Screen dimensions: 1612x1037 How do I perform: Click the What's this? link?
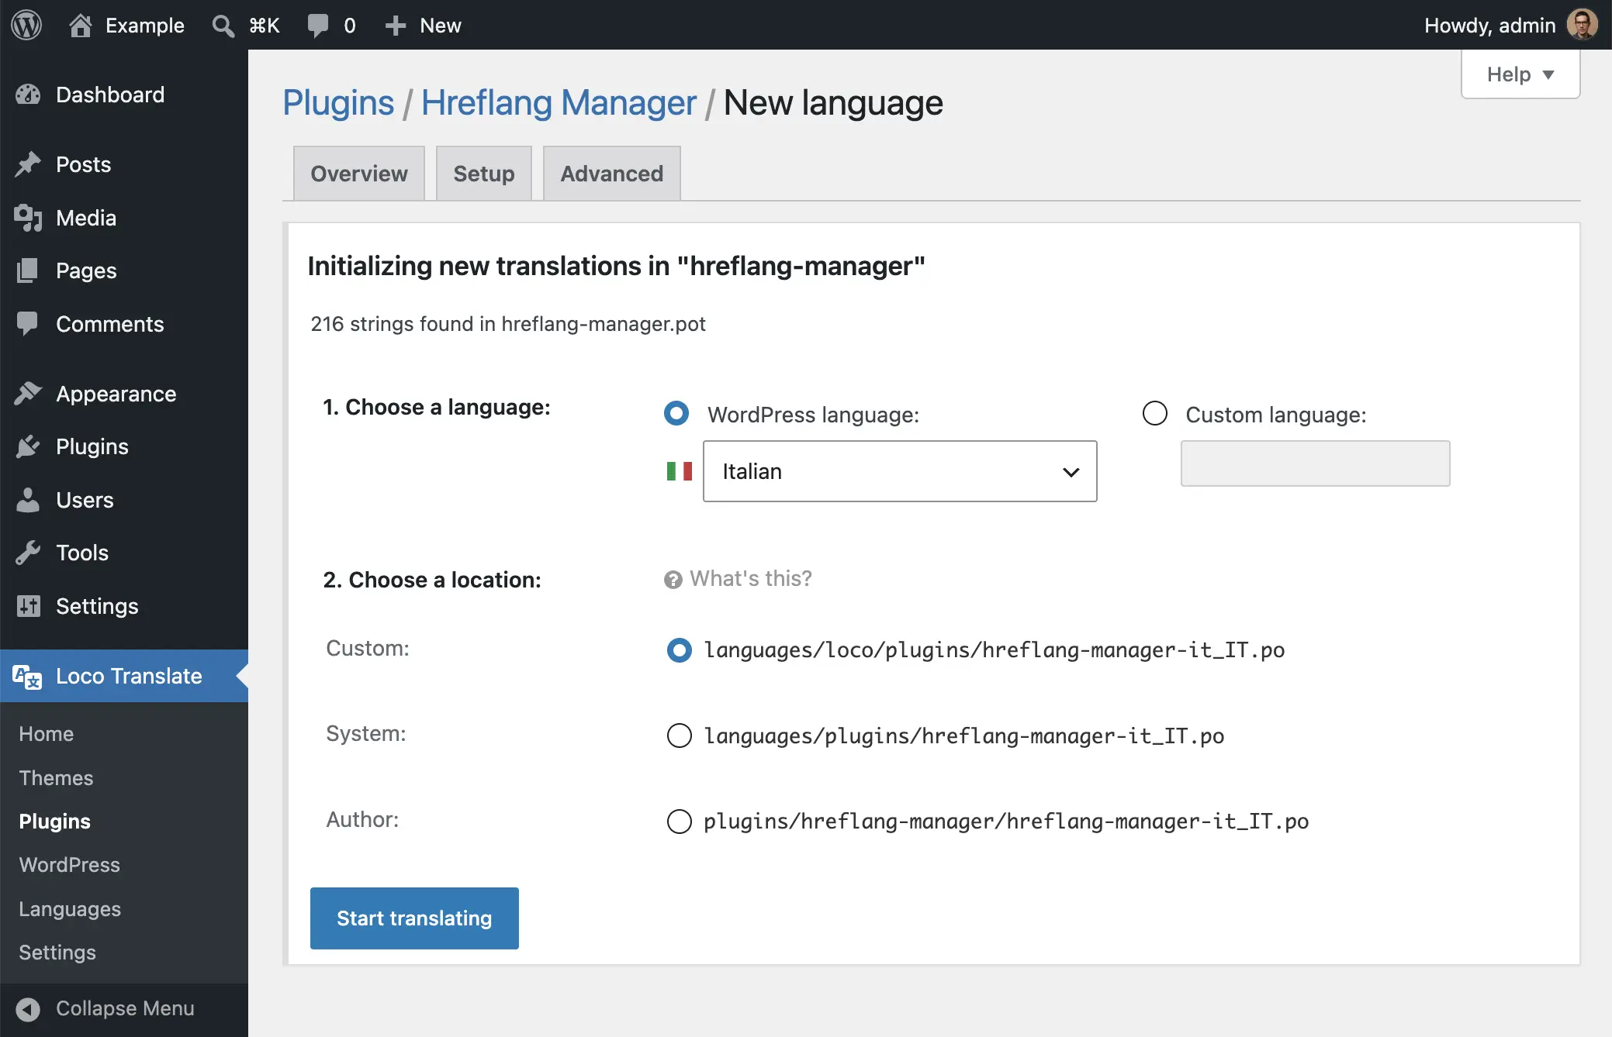click(x=750, y=579)
